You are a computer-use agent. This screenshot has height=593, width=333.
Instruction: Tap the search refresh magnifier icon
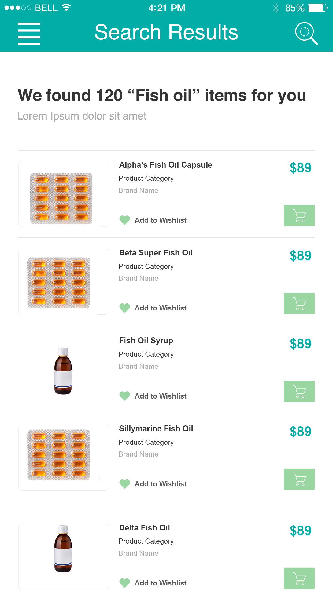(306, 33)
